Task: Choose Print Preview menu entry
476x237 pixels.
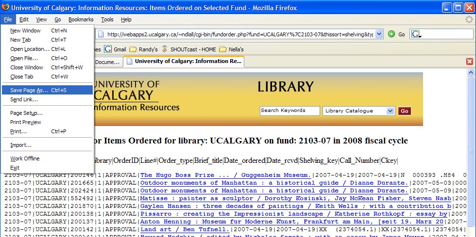Action: pyautogui.click(x=48, y=122)
